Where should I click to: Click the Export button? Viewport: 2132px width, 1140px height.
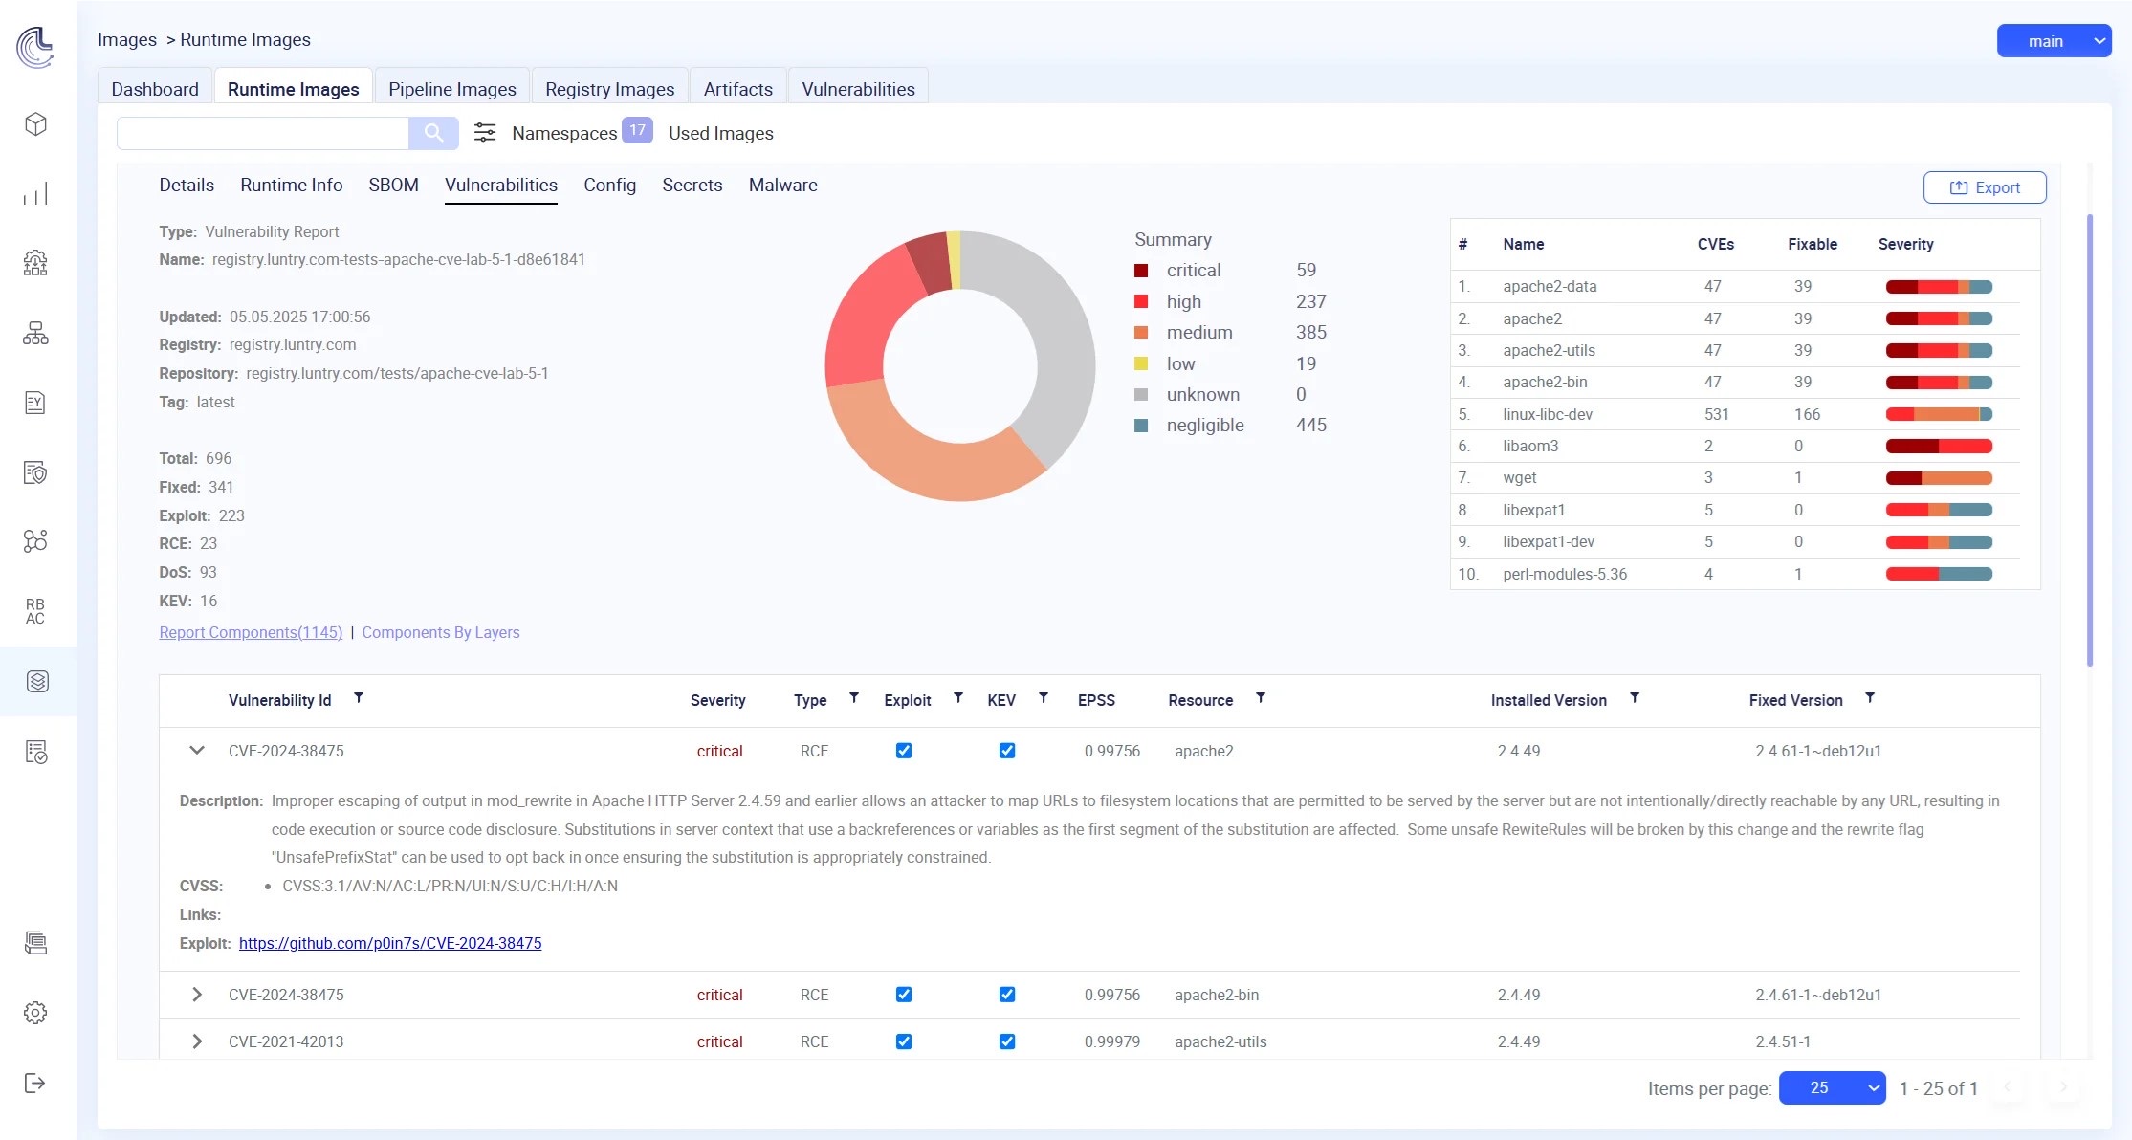(1985, 187)
